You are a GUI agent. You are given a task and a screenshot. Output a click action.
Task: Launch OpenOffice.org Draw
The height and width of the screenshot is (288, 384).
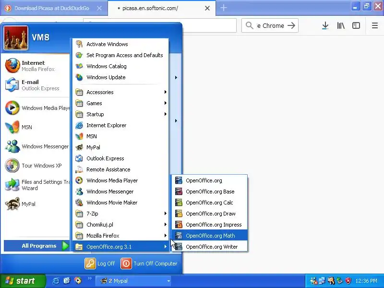[210, 214]
